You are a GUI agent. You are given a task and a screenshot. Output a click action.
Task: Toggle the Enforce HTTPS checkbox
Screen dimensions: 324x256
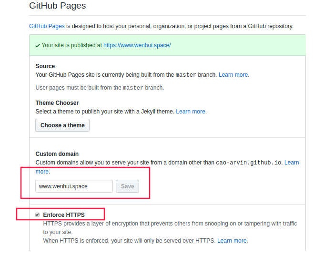click(x=37, y=215)
